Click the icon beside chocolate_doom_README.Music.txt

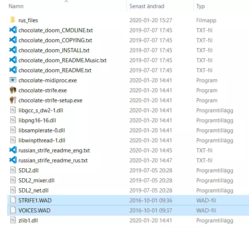coord(13,60)
